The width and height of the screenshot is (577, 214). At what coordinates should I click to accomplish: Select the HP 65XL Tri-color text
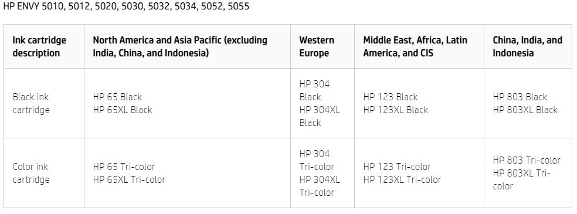pos(129,179)
